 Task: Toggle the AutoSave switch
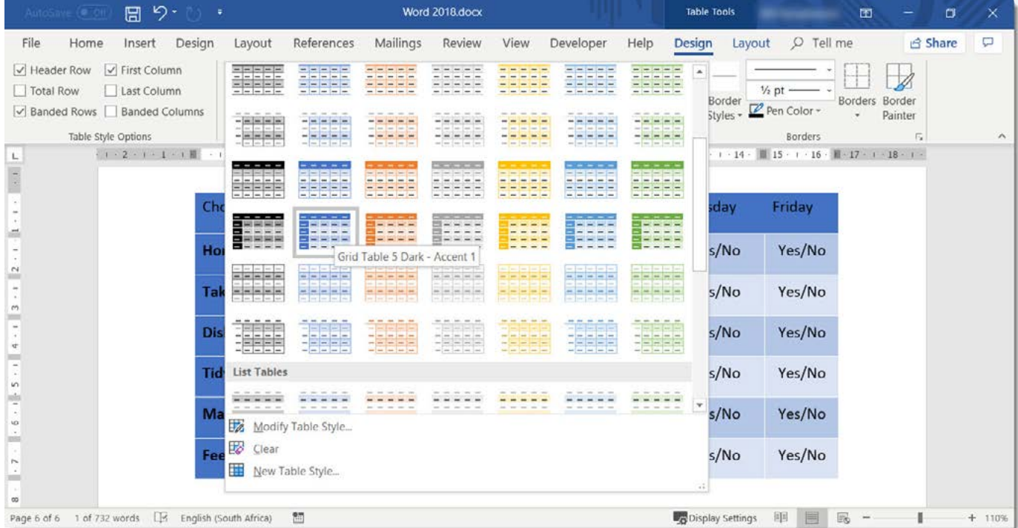93,13
